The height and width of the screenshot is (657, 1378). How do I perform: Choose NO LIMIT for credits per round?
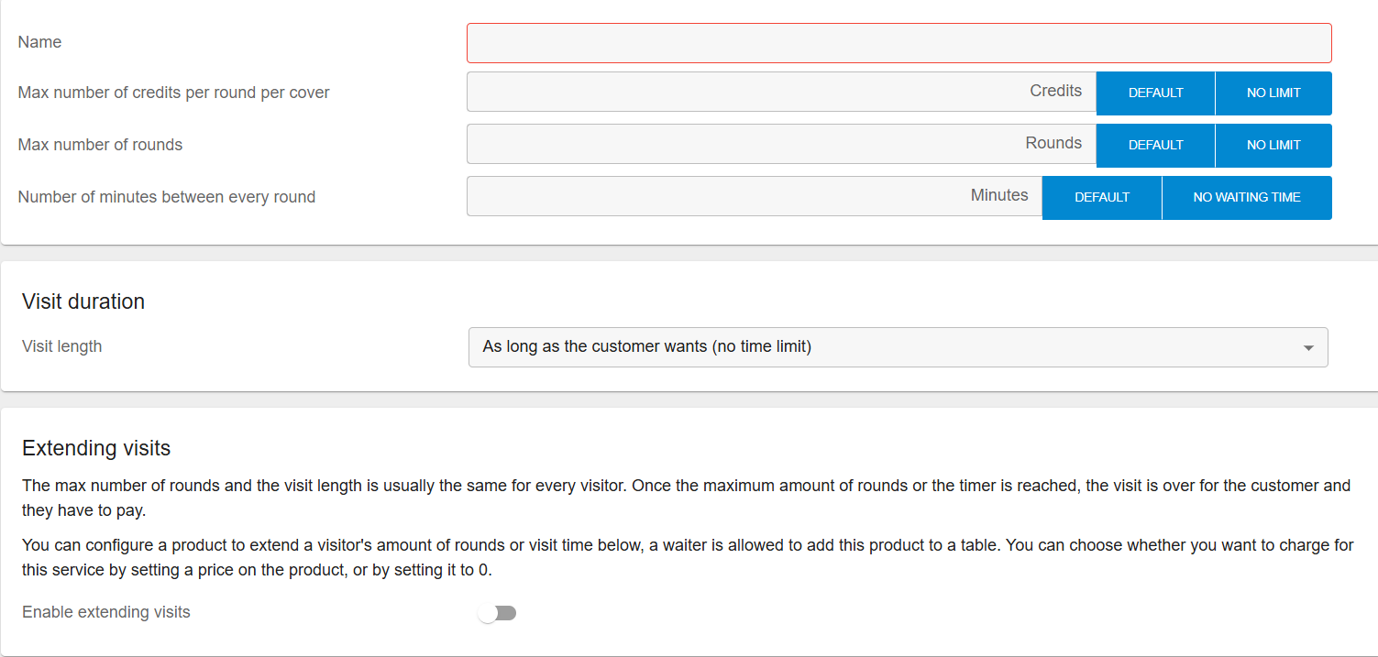(x=1273, y=93)
